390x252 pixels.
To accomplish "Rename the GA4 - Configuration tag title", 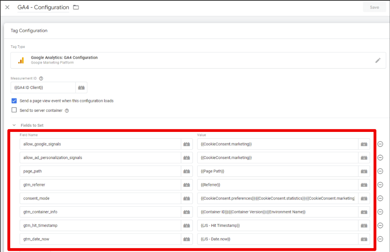I will [43, 7].
